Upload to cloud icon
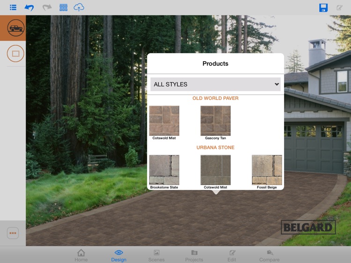This screenshot has height=263, width=351. click(79, 7)
